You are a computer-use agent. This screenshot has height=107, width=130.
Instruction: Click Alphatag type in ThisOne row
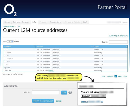[98, 71]
